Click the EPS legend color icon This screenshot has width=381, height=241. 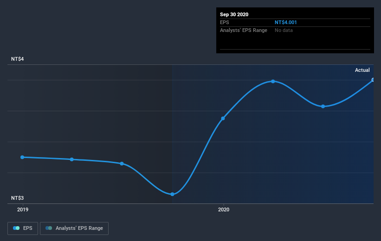[16, 228]
